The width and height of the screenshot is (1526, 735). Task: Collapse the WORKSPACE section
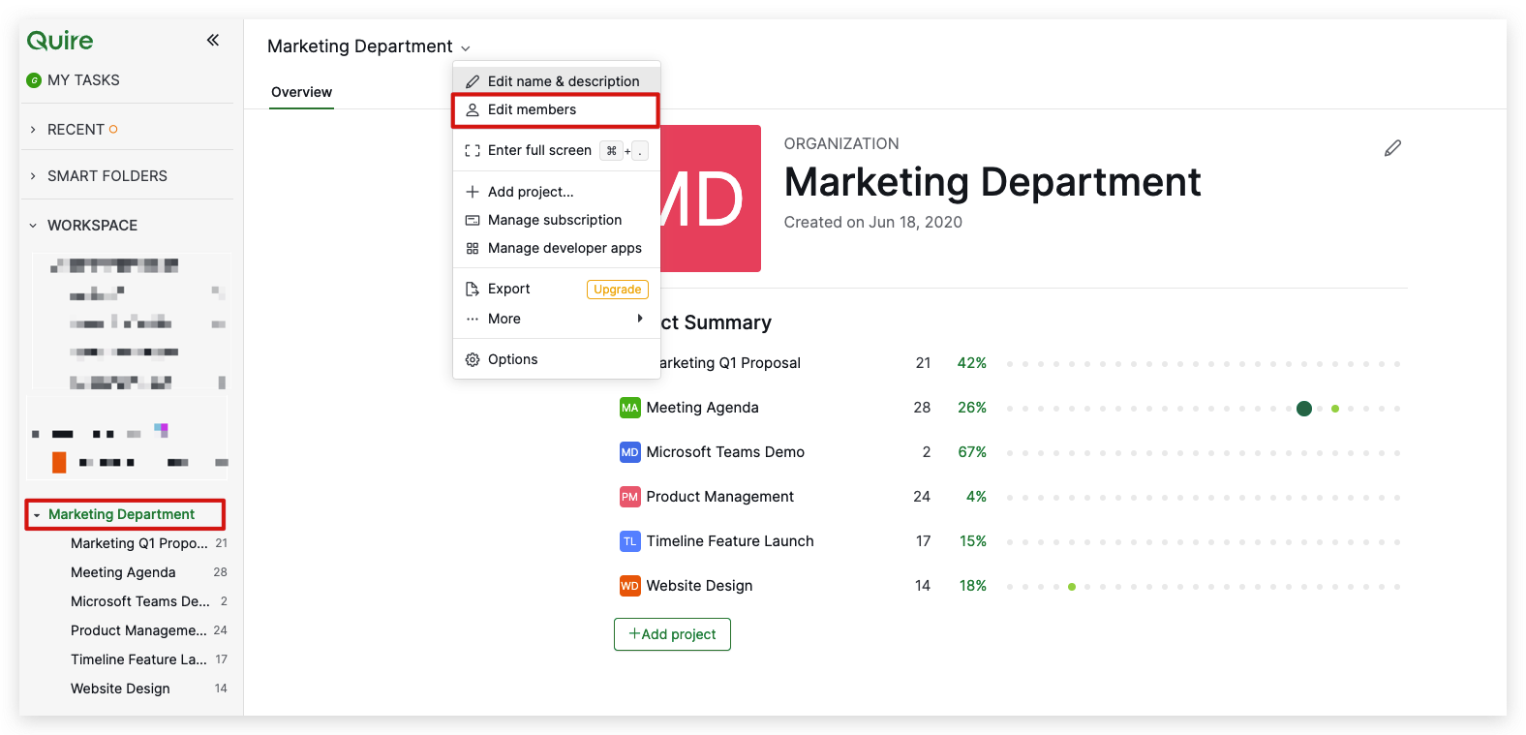[33, 226]
